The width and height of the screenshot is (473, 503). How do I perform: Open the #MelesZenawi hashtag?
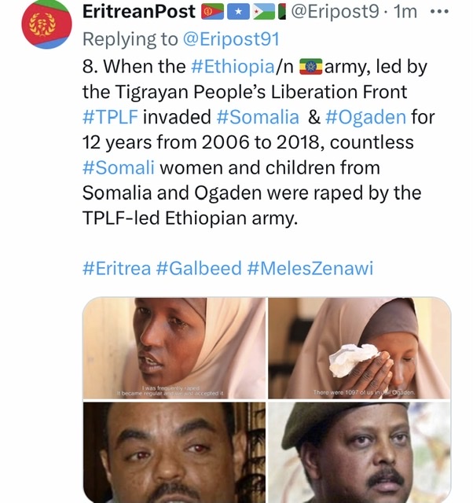point(310,267)
